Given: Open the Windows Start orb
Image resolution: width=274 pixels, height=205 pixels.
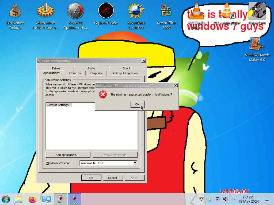Looking at the screenshot, I should click(x=6, y=199).
